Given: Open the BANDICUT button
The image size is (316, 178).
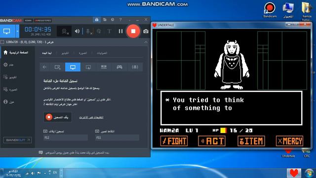Looking at the screenshot, I should [x=18, y=140].
